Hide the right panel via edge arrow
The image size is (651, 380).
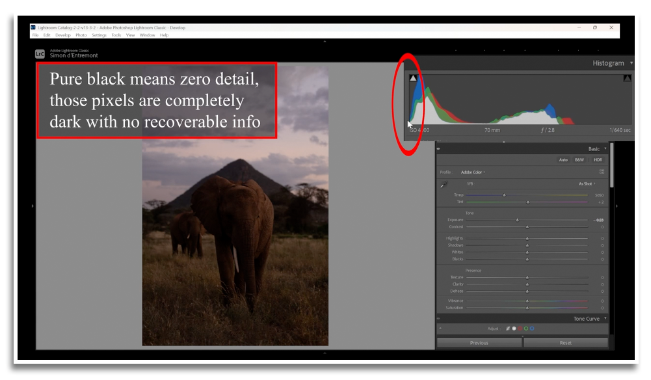point(617,206)
